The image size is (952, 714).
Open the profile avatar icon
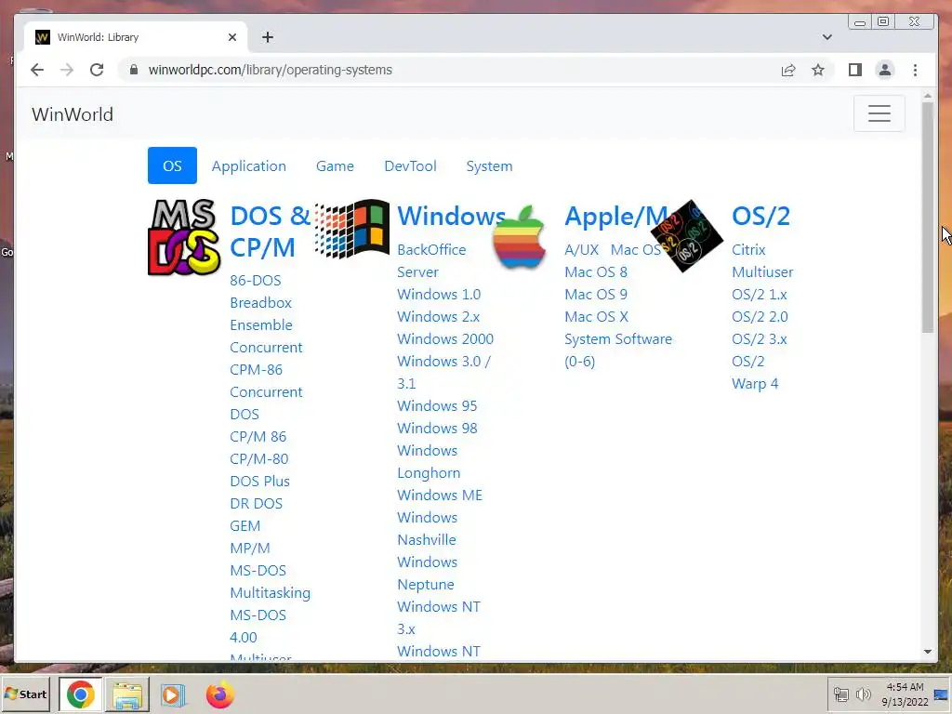[885, 70]
